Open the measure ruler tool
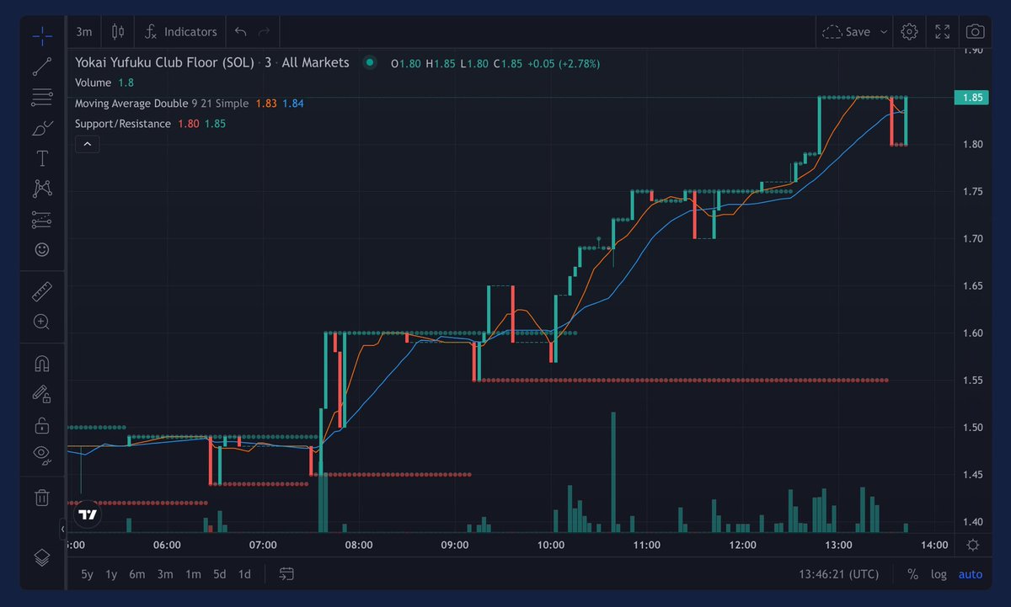Image resolution: width=1011 pixels, height=607 pixels. coord(42,290)
